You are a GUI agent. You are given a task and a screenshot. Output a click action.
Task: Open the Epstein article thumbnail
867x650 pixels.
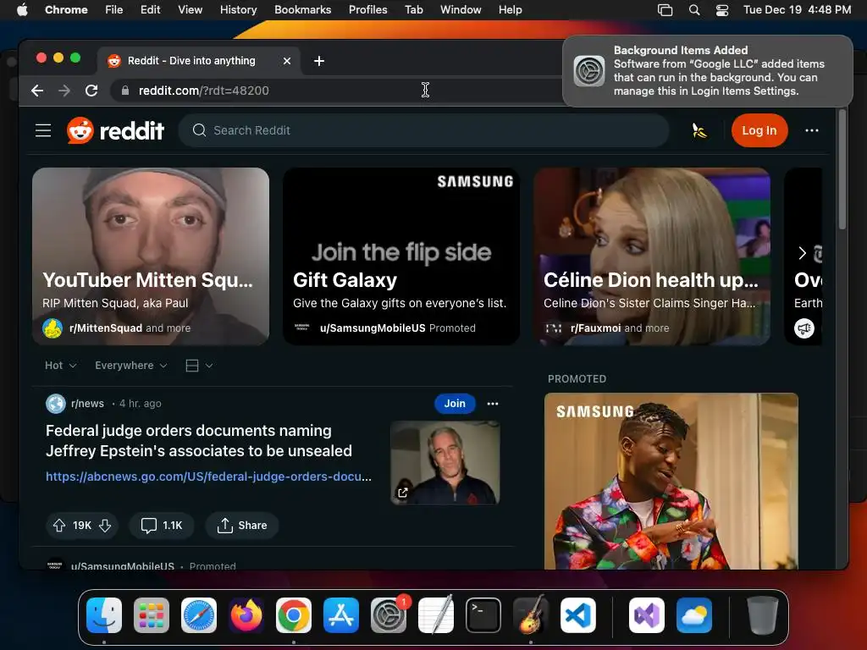[x=445, y=463]
